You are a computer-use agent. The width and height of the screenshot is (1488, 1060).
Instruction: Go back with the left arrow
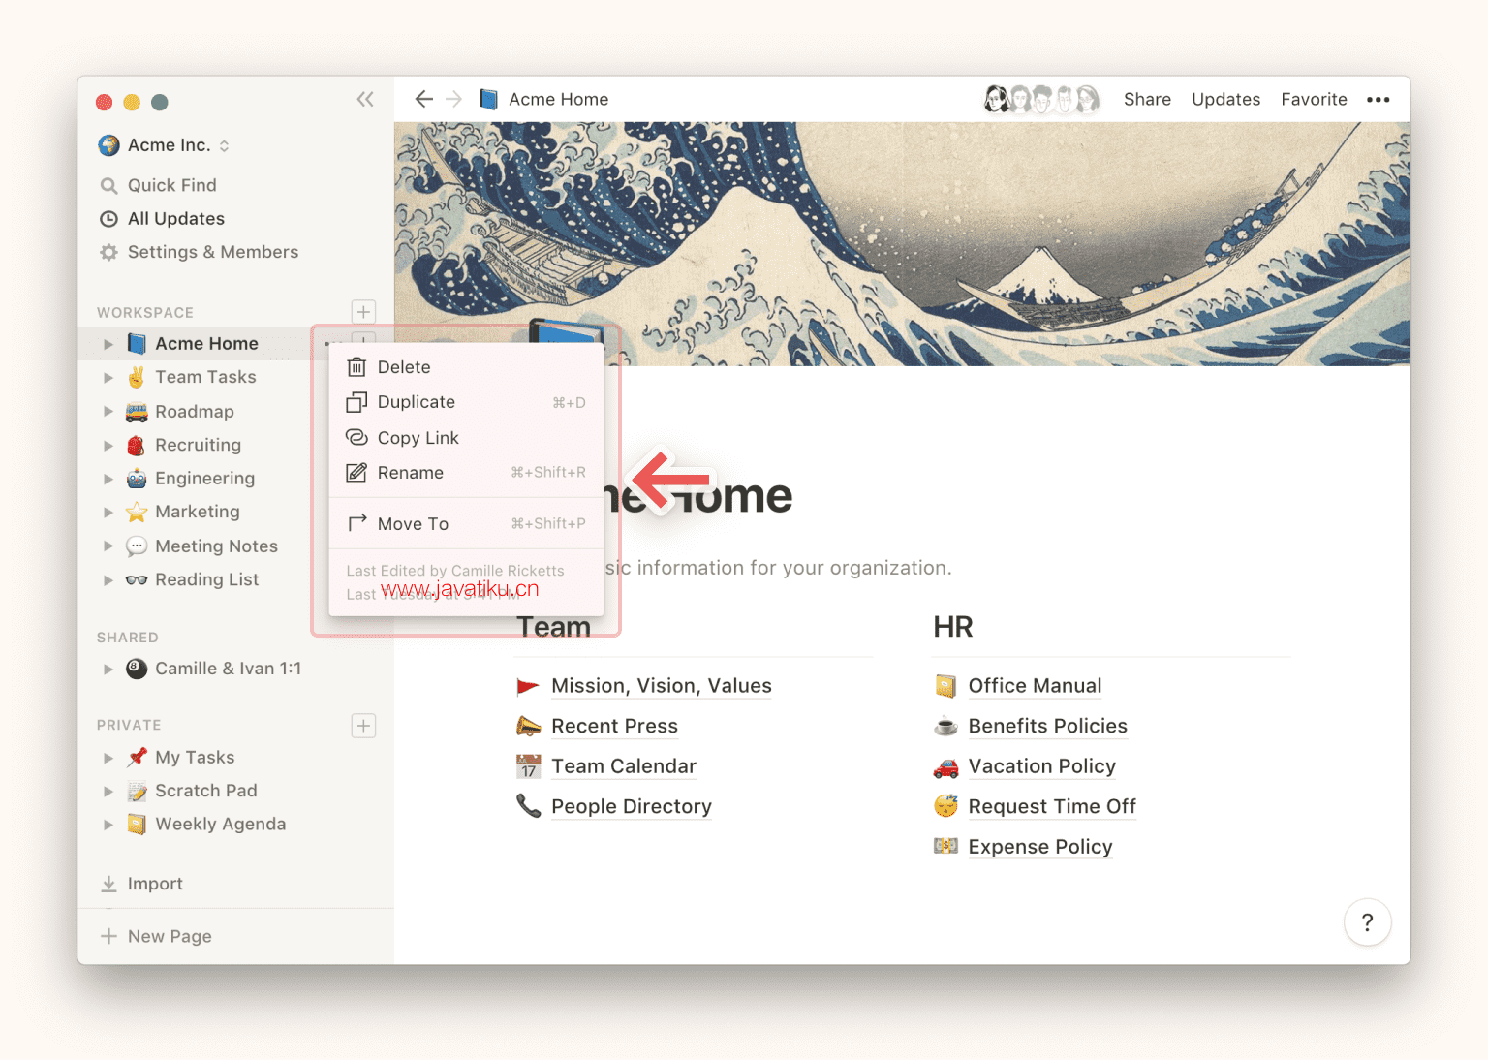(x=423, y=99)
